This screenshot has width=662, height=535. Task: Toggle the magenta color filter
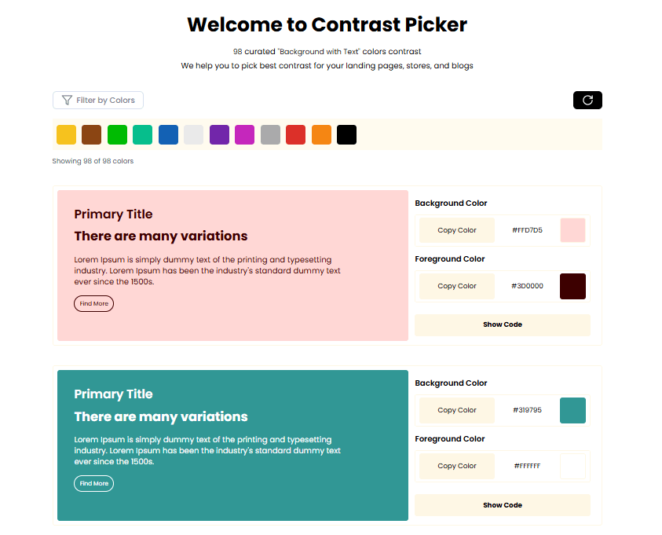tap(244, 134)
